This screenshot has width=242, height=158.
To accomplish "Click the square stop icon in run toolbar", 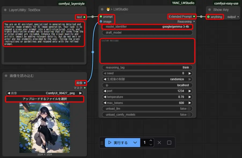I will pyautogui.click(x=169, y=142).
